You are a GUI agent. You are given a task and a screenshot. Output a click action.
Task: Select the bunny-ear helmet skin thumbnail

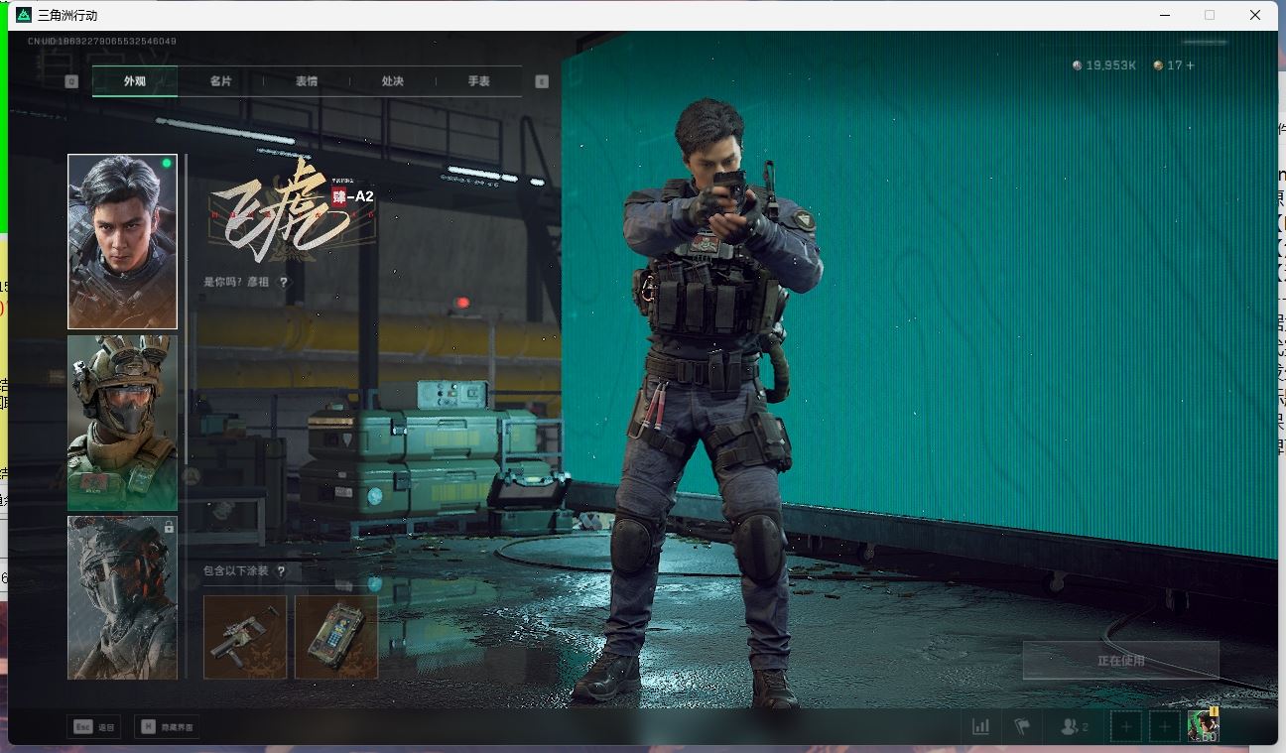122,423
